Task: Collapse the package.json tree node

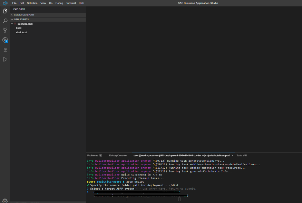Action: point(12,24)
